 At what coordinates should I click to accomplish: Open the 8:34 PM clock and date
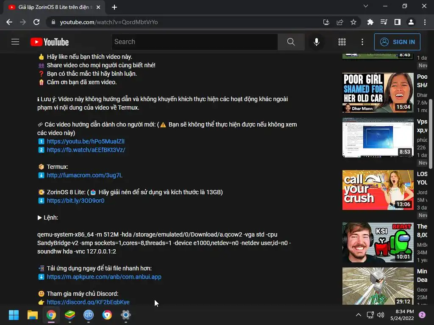[402, 315]
